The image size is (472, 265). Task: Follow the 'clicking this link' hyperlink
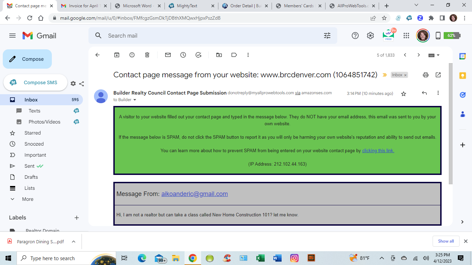point(378,151)
